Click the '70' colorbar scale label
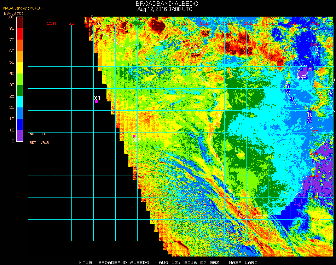 (x=12, y=40)
